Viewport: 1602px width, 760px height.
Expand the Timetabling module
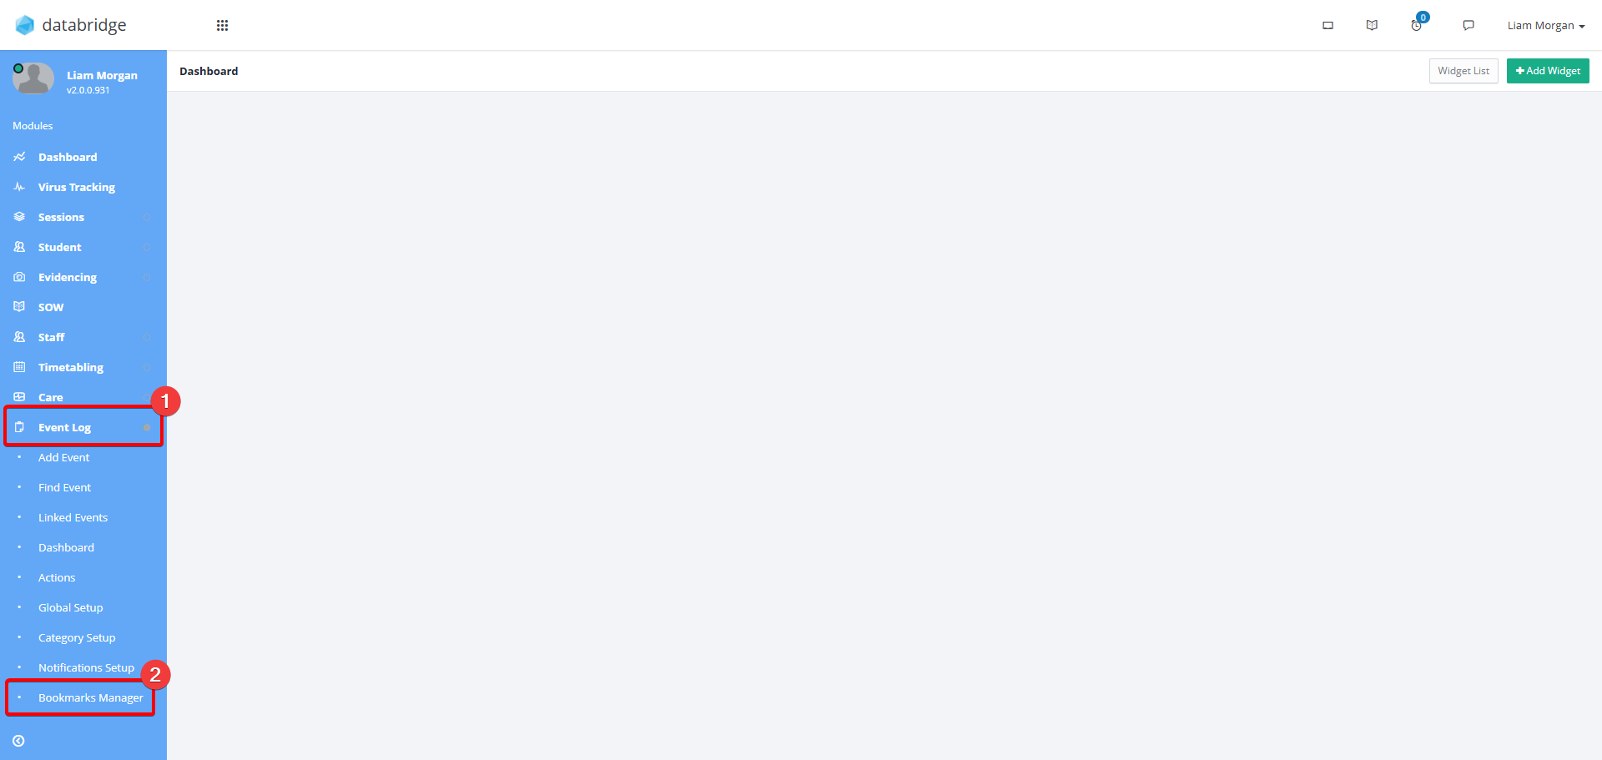click(x=83, y=367)
